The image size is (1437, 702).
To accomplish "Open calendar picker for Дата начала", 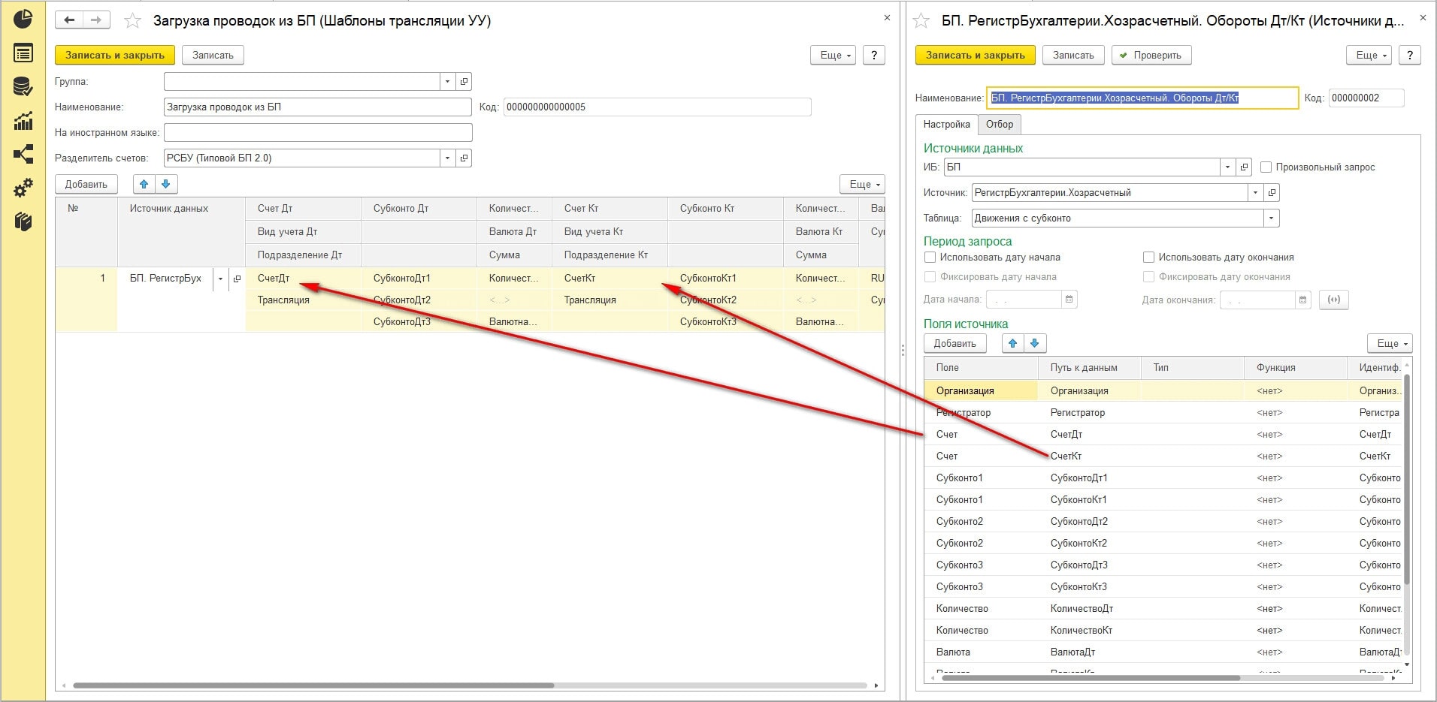I will [1069, 300].
